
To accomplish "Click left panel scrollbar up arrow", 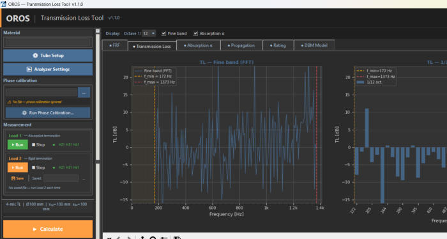I will (98, 31).
